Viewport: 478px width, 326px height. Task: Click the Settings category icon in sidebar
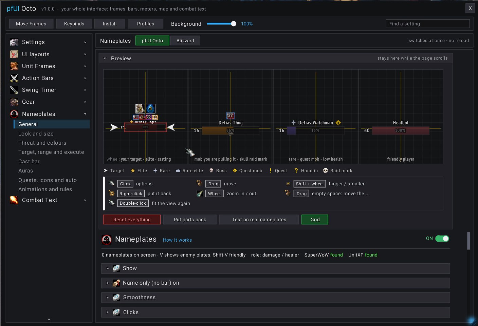pyautogui.click(x=14, y=42)
